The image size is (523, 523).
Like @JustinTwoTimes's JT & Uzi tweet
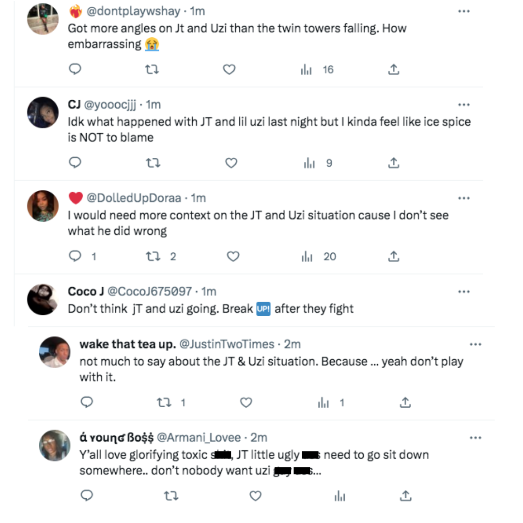click(x=246, y=402)
